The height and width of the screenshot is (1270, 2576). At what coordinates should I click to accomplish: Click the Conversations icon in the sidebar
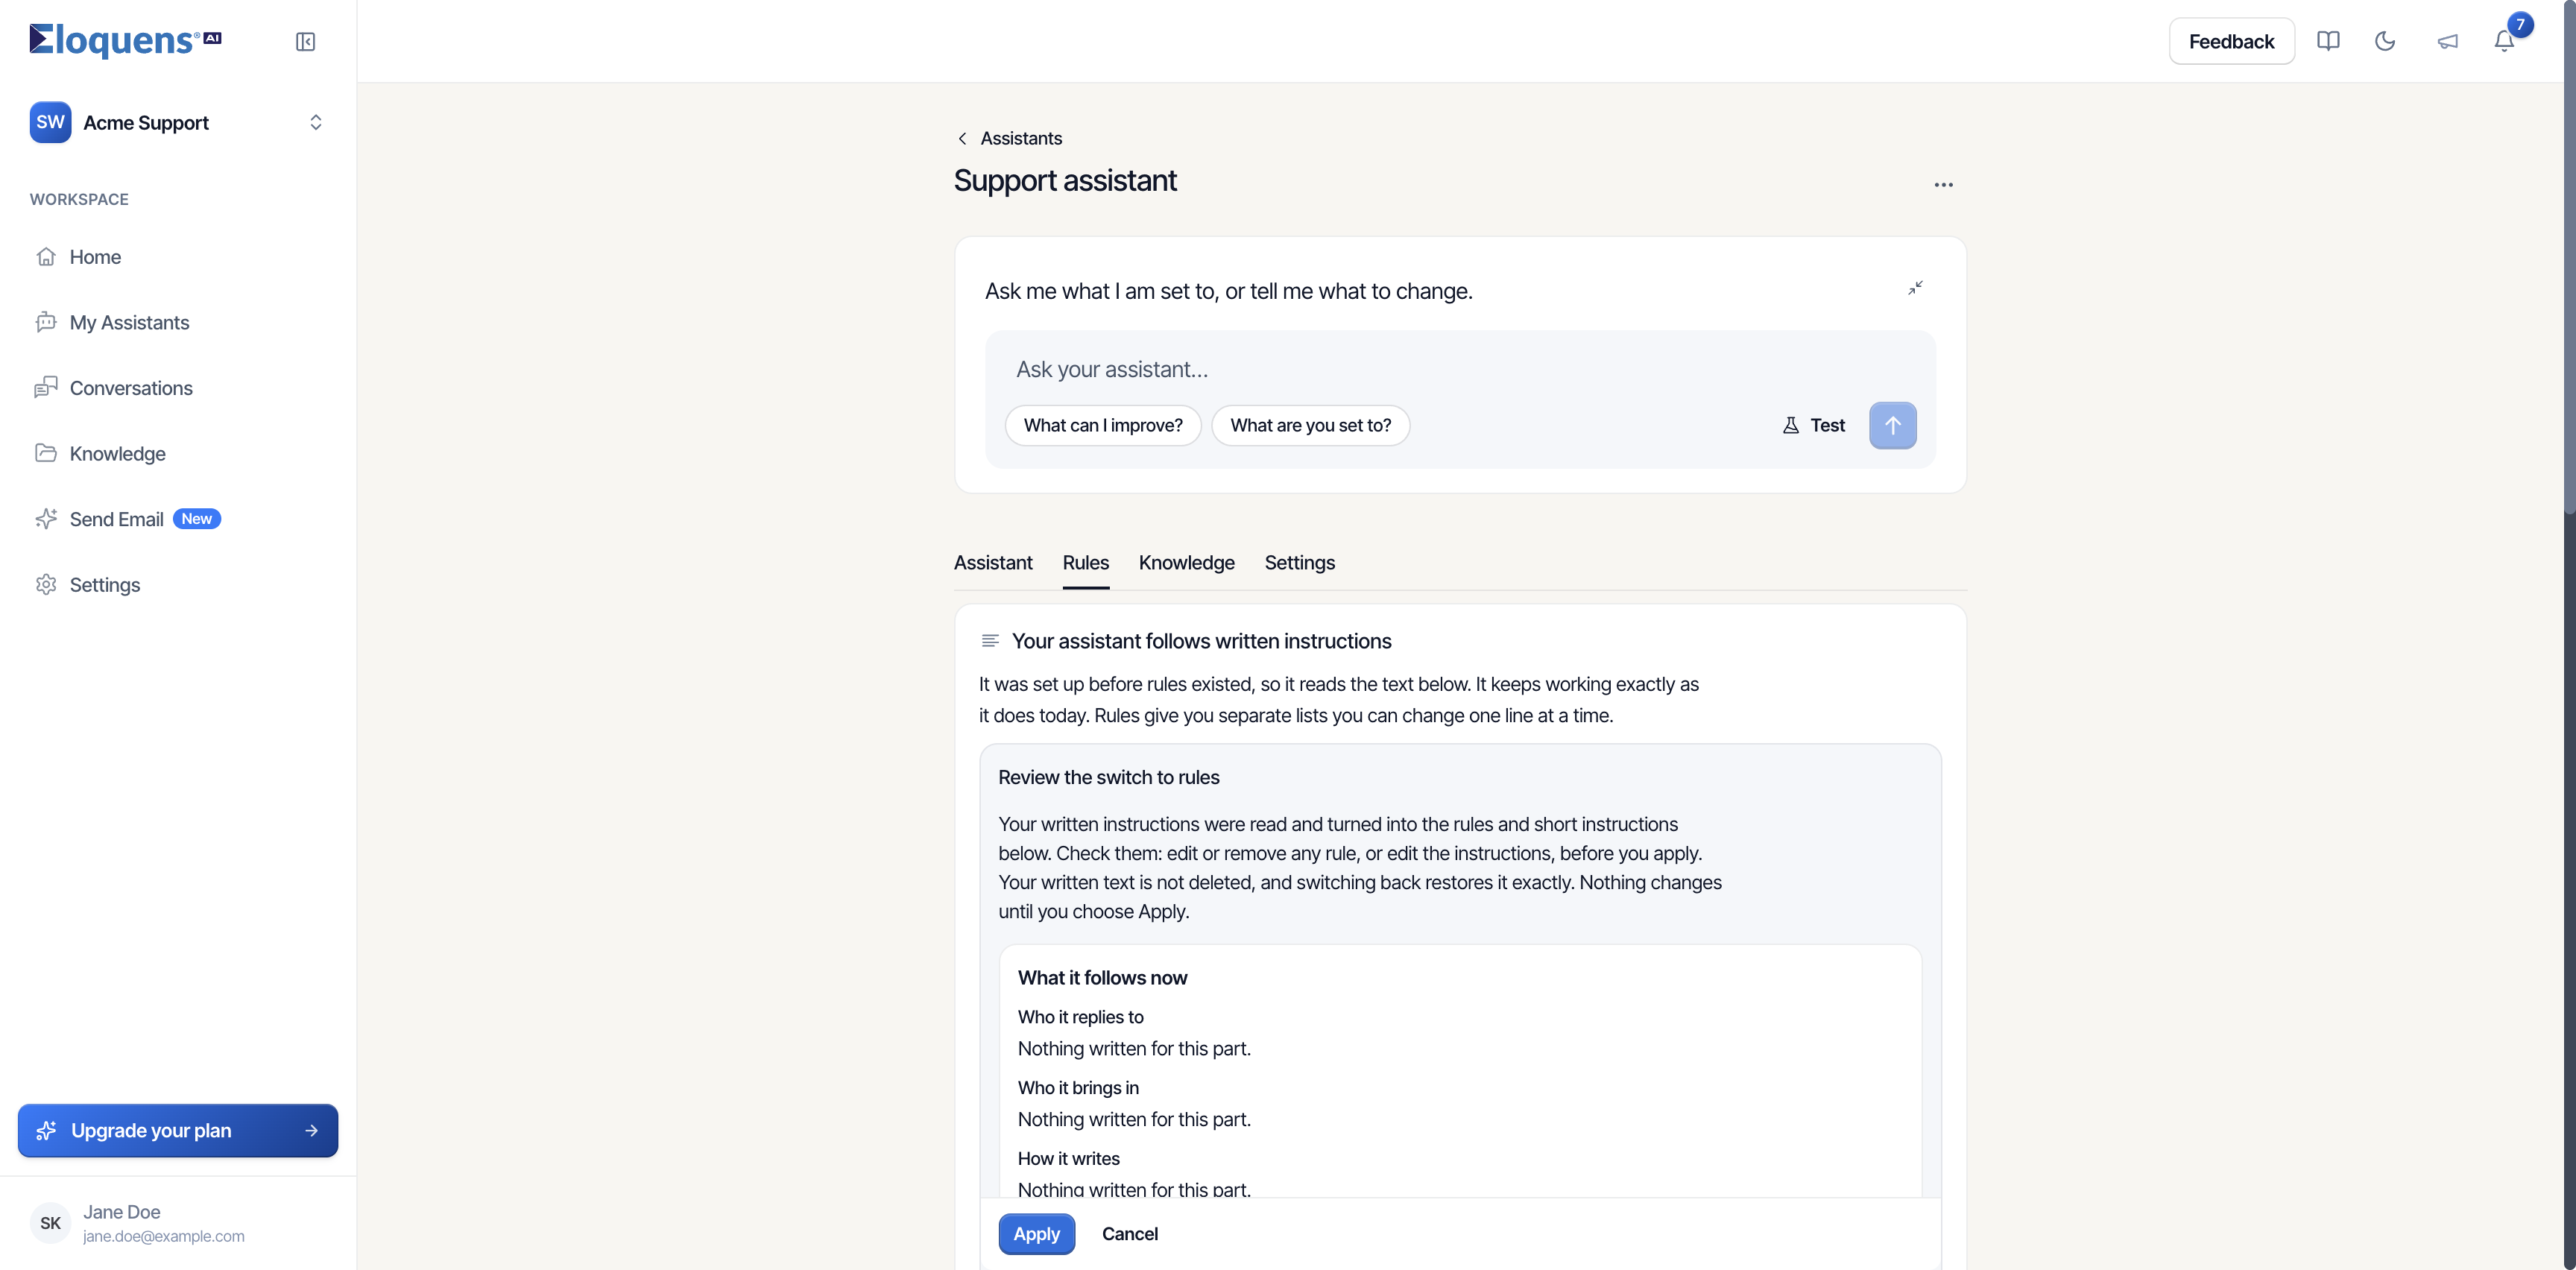[46, 388]
